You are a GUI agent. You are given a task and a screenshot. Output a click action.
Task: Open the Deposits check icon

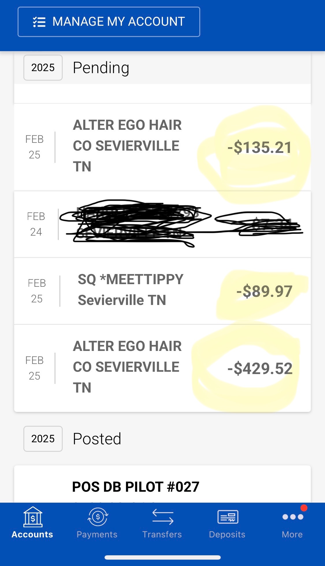coord(228,517)
